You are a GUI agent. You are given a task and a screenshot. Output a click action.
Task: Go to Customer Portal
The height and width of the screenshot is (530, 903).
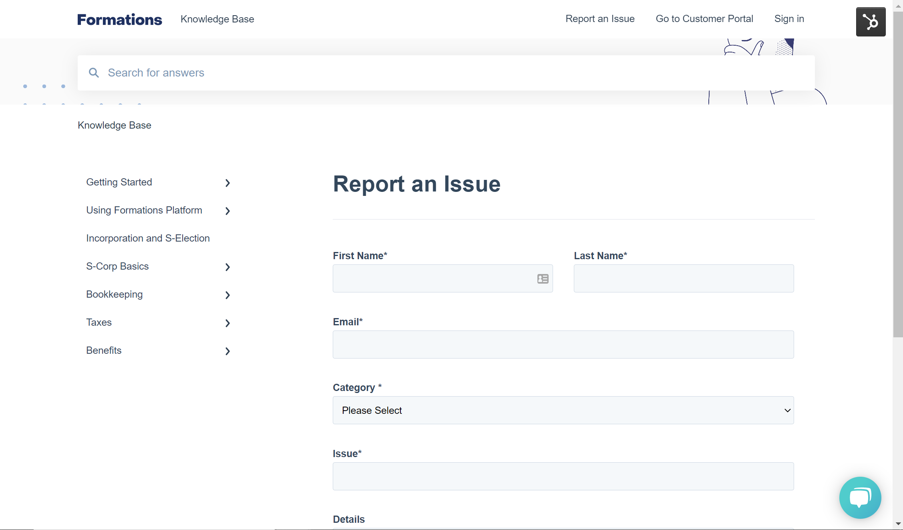pos(704,19)
